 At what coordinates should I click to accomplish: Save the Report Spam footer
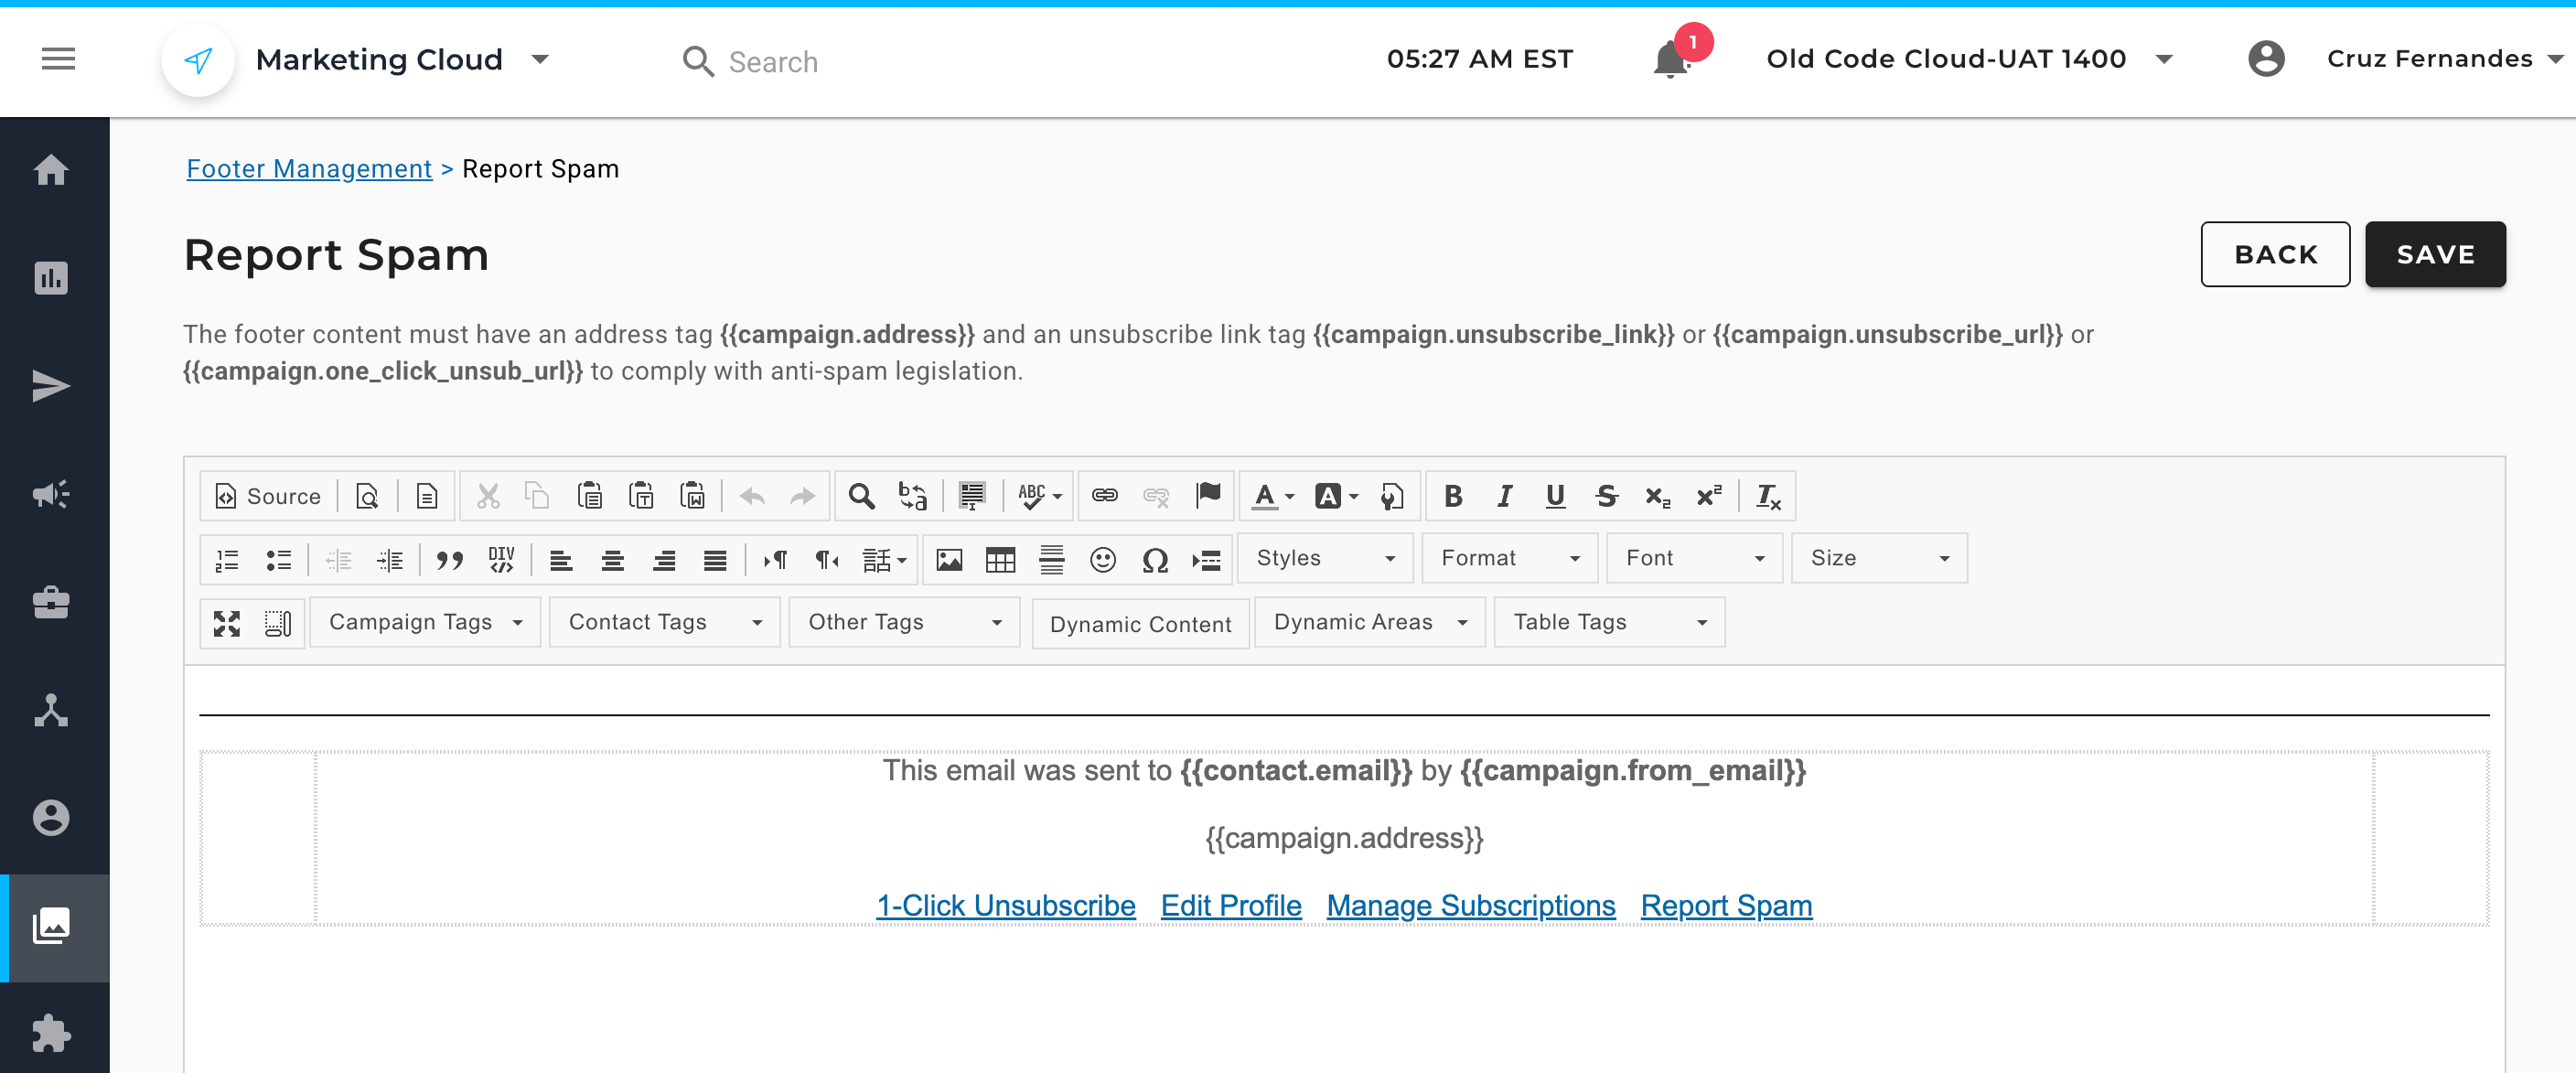(x=2435, y=254)
